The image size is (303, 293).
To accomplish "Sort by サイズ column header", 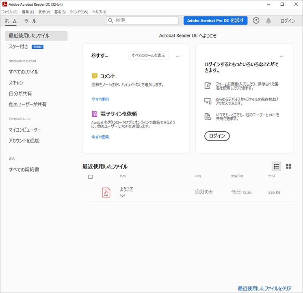I will click(x=272, y=176).
